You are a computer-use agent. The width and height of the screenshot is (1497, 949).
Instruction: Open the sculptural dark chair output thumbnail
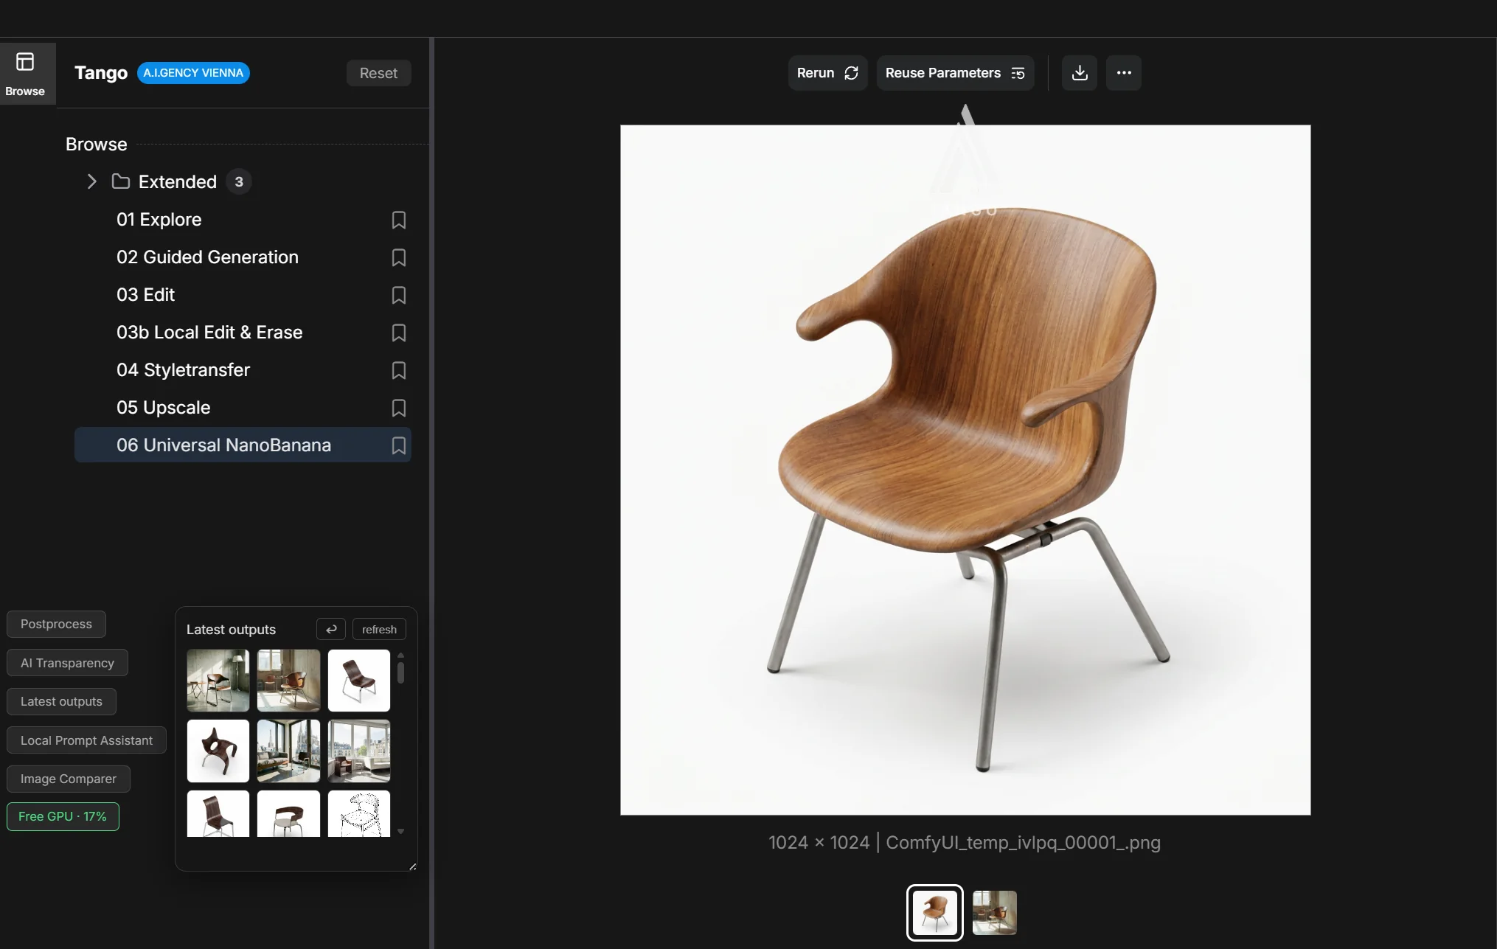click(218, 751)
